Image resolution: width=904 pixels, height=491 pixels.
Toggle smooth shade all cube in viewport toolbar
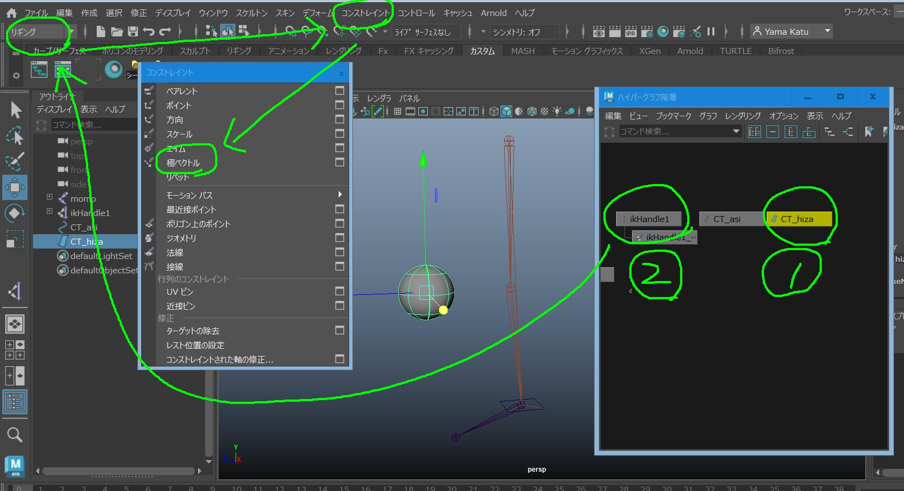tap(506, 111)
